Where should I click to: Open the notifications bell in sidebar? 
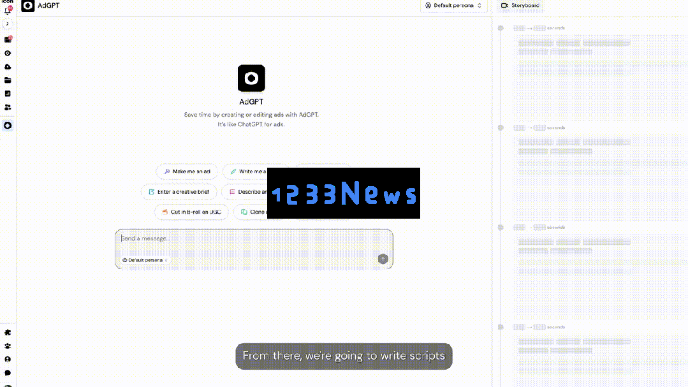click(x=8, y=10)
